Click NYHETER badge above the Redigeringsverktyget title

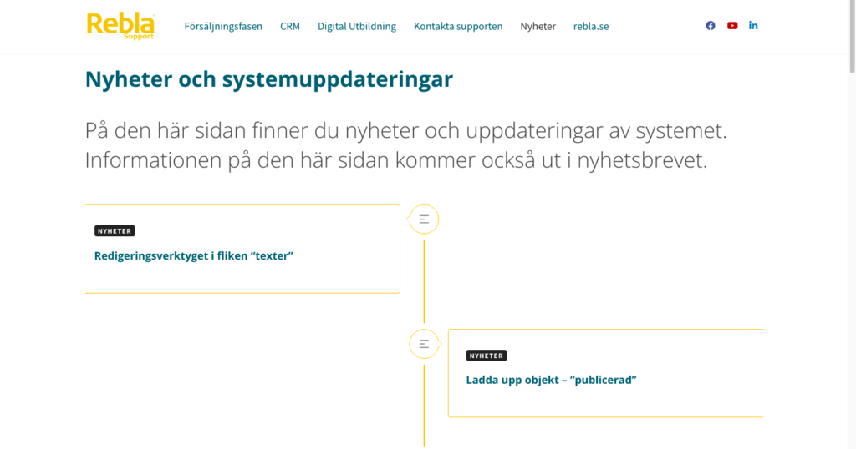(x=115, y=231)
